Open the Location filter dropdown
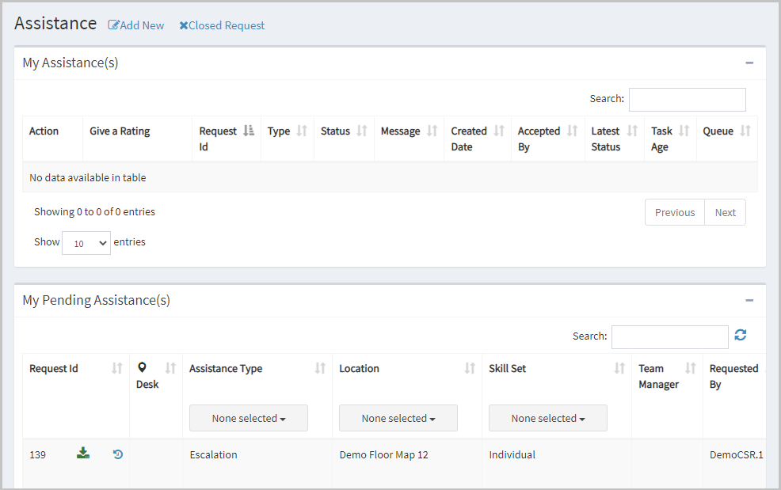781x490 pixels. (x=398, y=418)
